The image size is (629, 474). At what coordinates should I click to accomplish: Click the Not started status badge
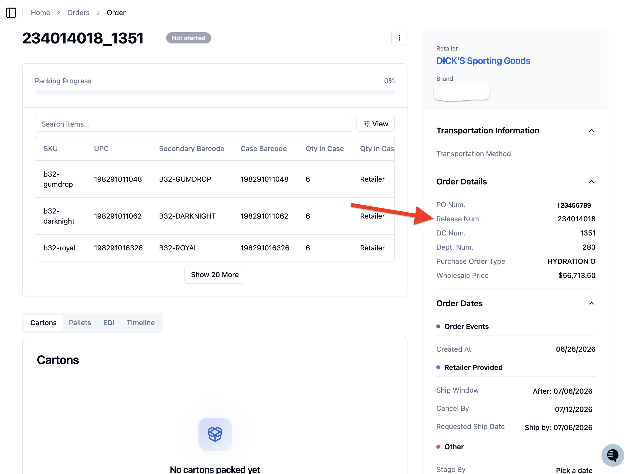point(188,38)
